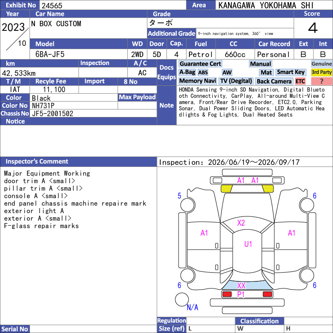This screenshot has height=333, width=333.
Task: Select the Personal car record value
Action: [x=273, y=55]
